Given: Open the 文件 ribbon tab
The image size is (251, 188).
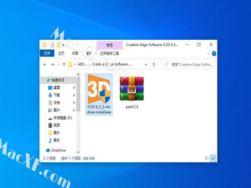Looking at the screenshot, I should [x=47, y=53].
